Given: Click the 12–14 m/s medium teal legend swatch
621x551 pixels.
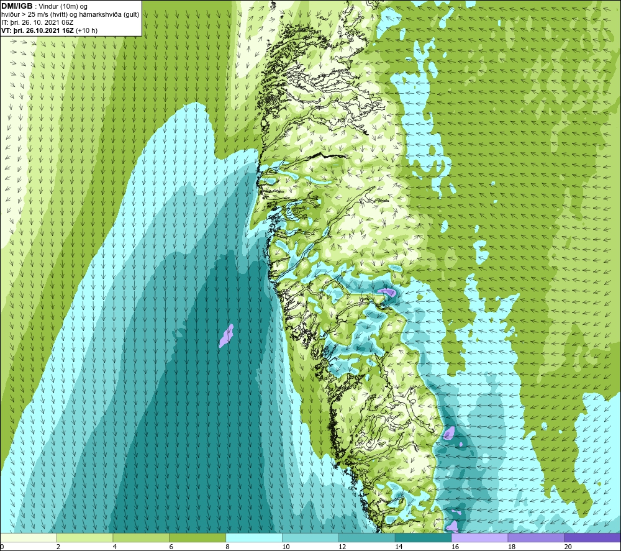Looking at the screenshot, I should (x=367, y=538).
